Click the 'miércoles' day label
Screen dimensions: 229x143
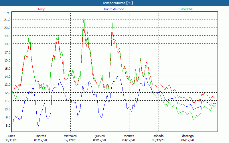pos(70,136)
